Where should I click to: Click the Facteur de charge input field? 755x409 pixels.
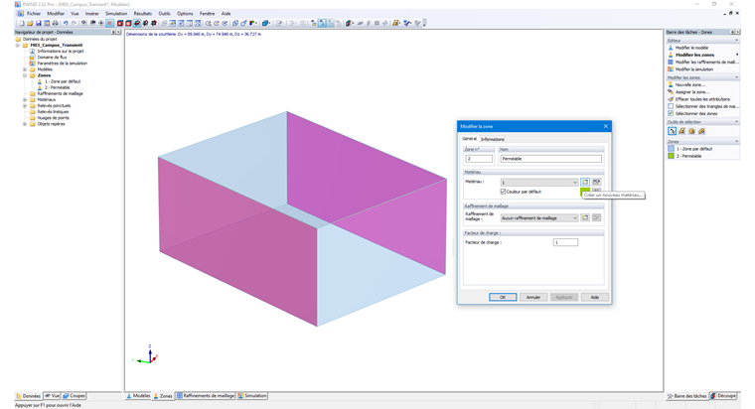565,242
